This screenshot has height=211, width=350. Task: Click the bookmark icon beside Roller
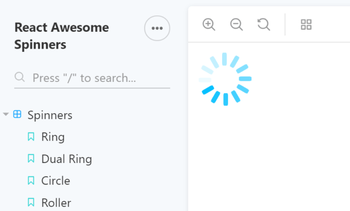coord(31,203)
